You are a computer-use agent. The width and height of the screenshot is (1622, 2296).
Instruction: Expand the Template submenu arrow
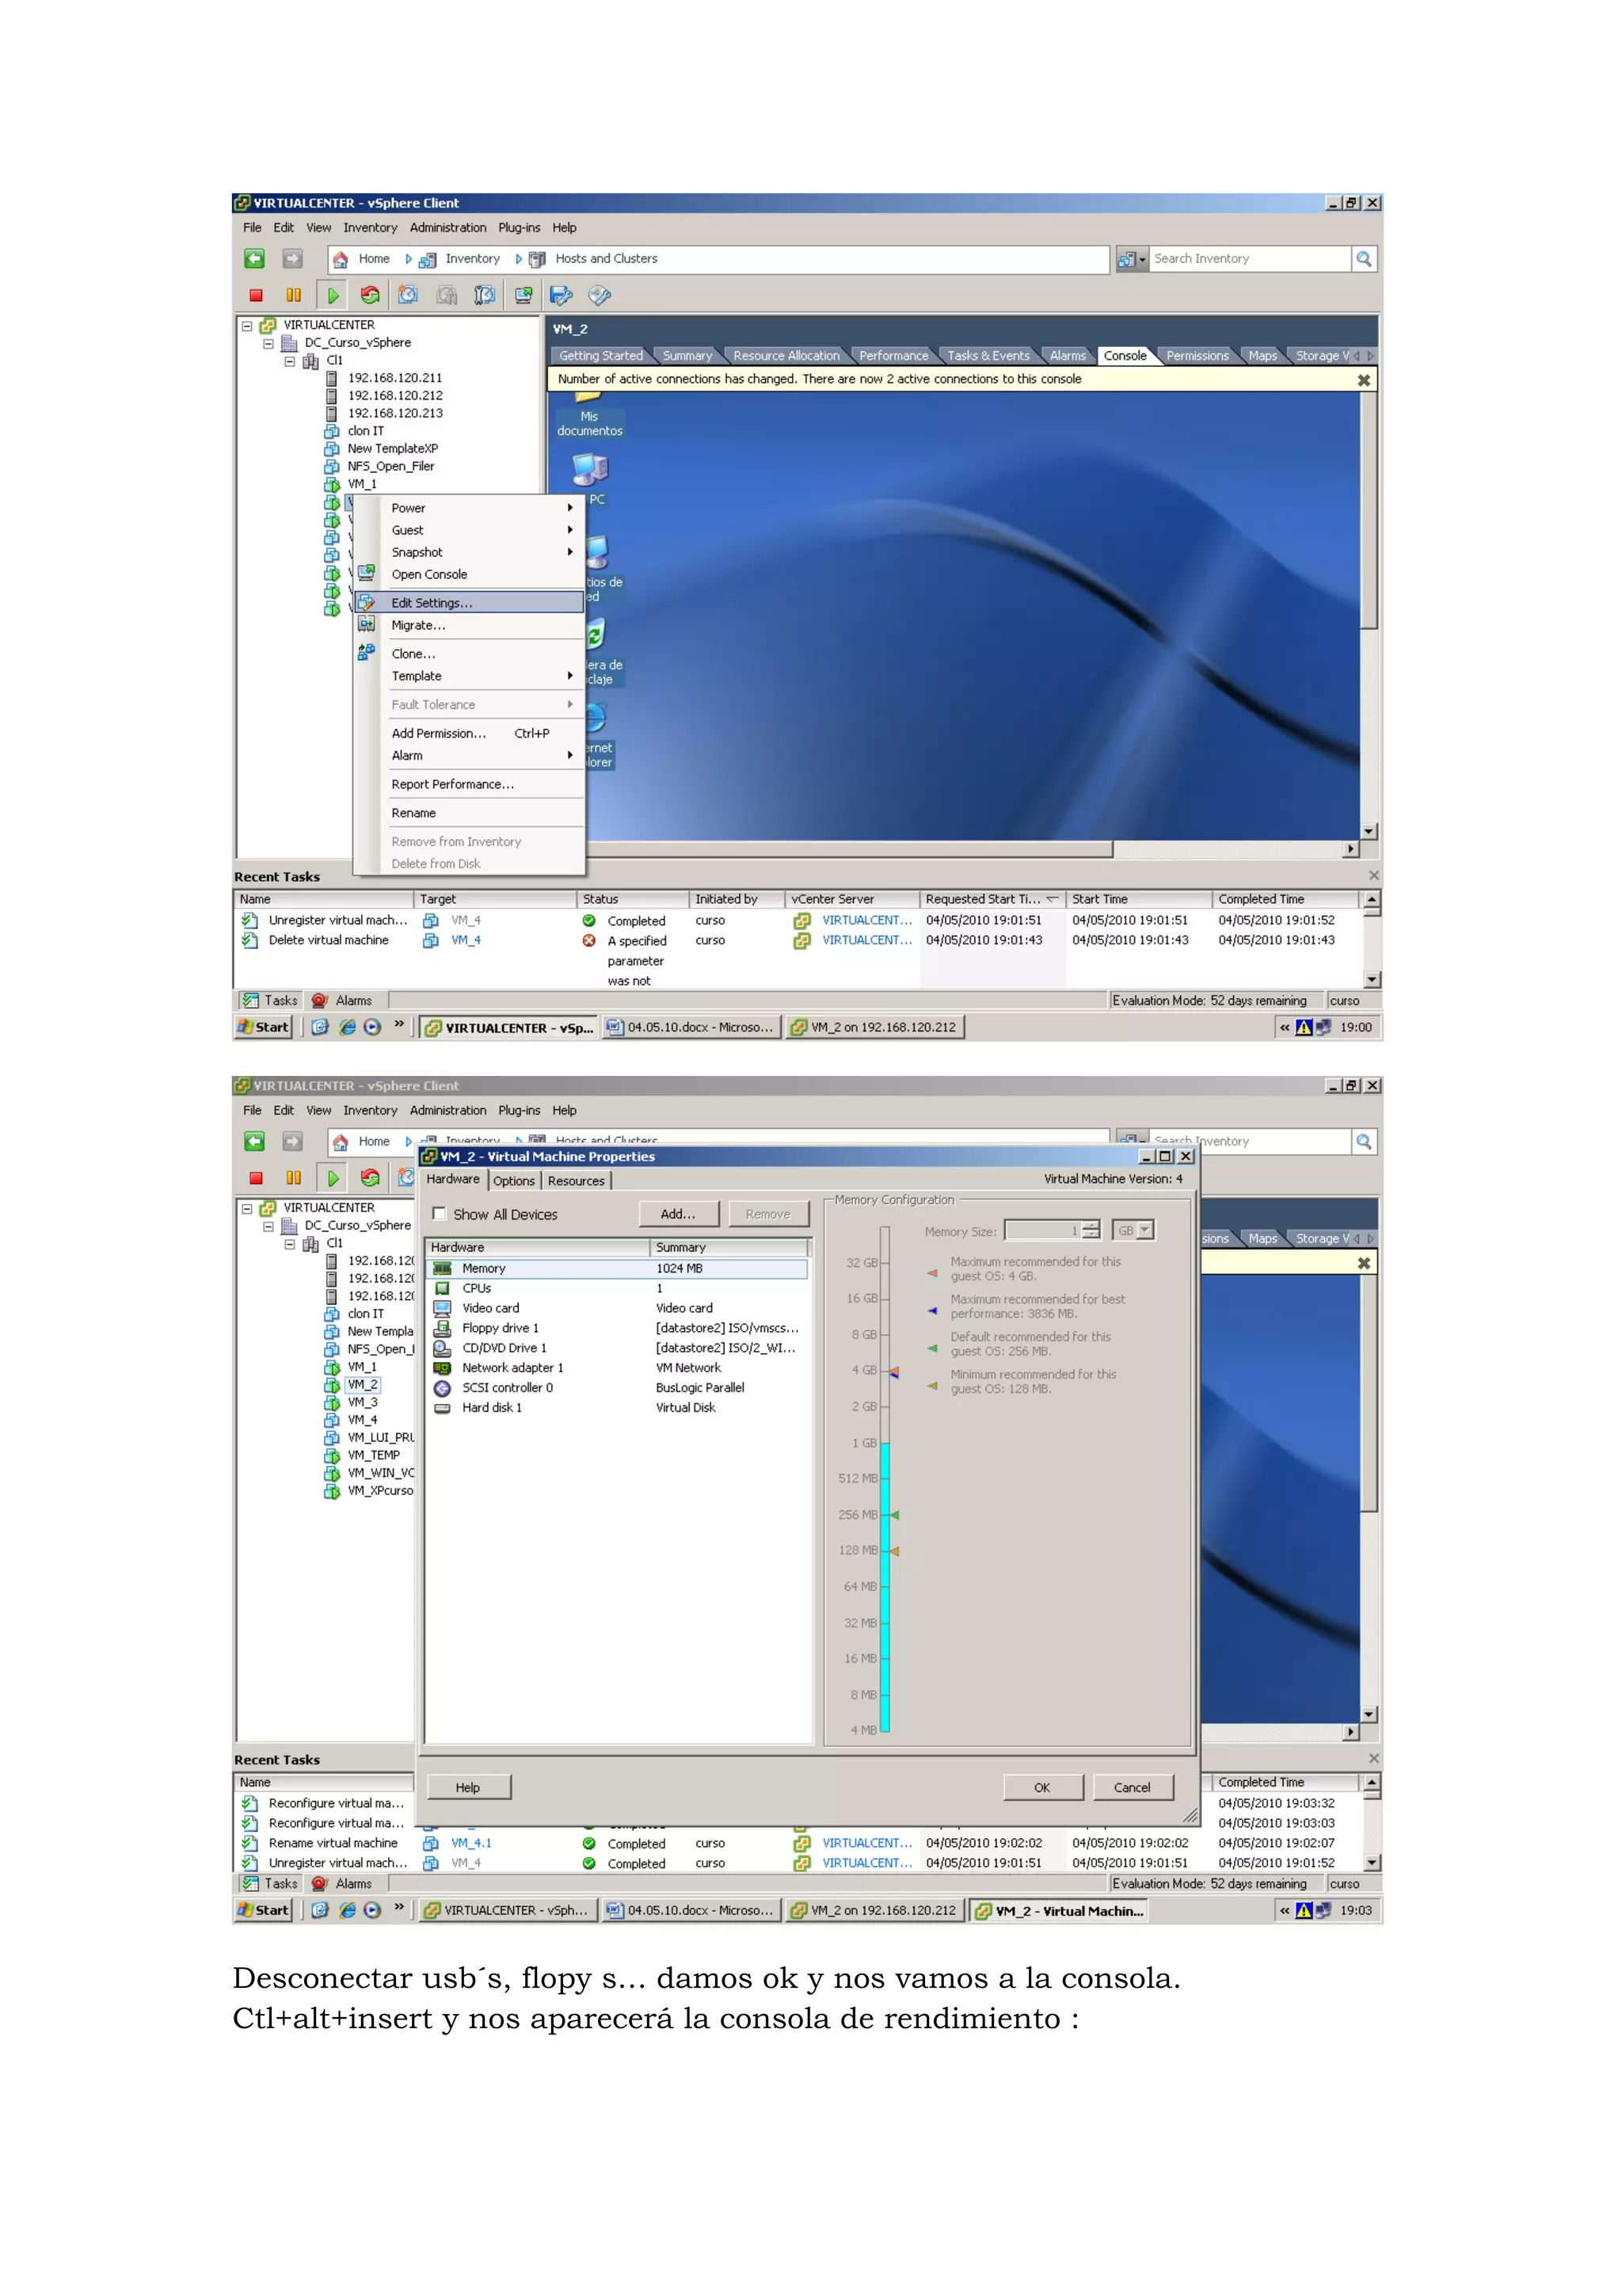571,676
